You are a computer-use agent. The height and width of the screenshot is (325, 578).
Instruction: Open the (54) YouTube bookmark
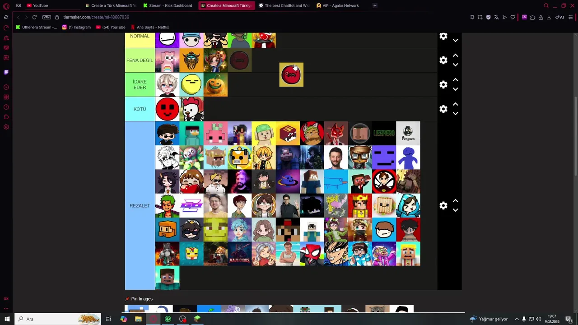(111, 27)
